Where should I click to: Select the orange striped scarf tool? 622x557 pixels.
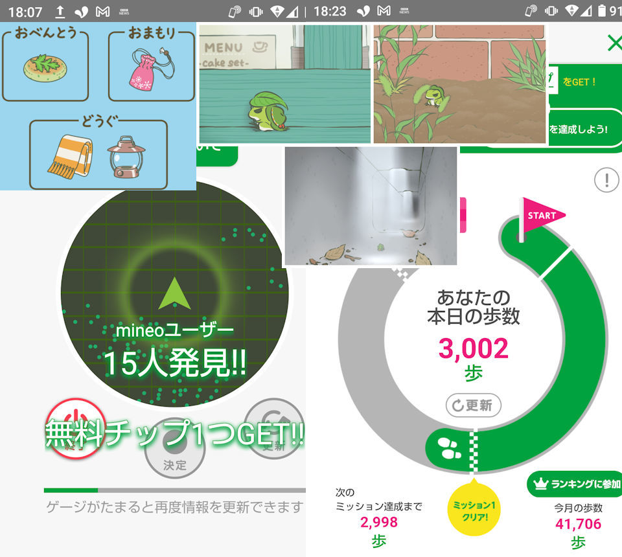pos(71,156)
